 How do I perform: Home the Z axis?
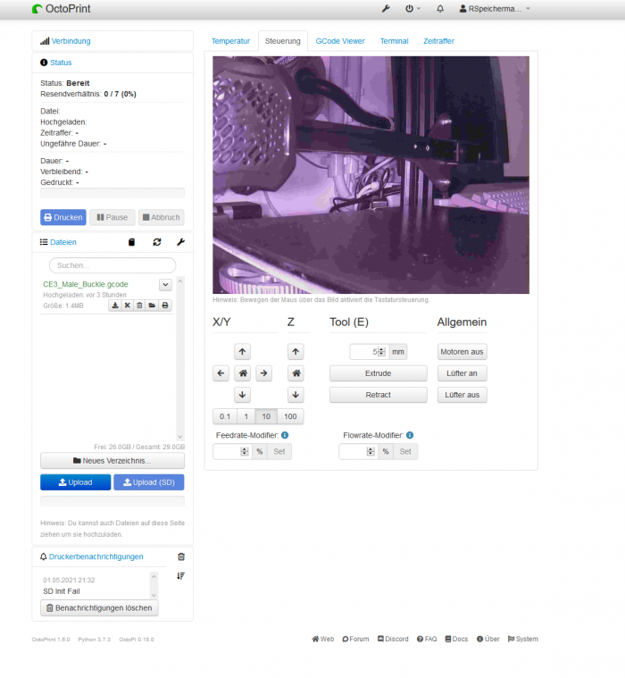tap(296, 373)
